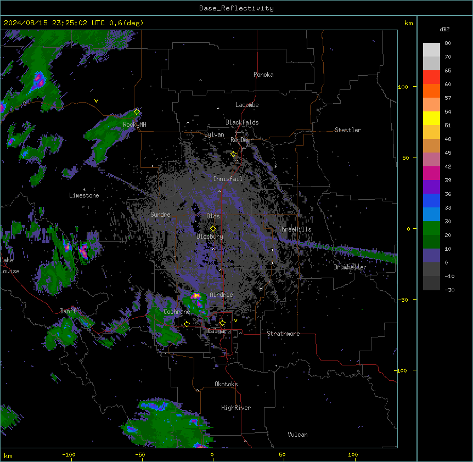Click the purple 39 dBZ legend swatch
The image size is (473, 462).
[x=431, y=187]
